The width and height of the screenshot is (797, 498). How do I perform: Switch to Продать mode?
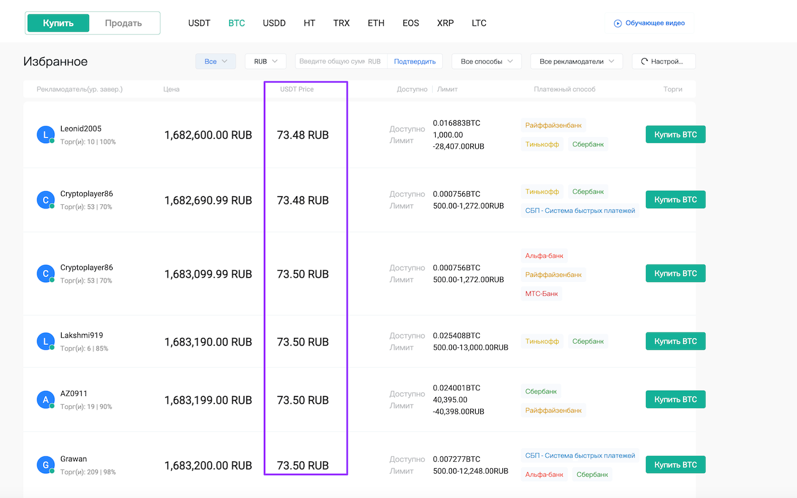coord(123,23)
